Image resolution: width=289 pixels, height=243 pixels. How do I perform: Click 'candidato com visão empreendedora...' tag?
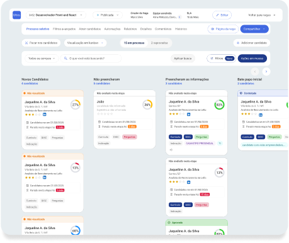click(264, 145)
